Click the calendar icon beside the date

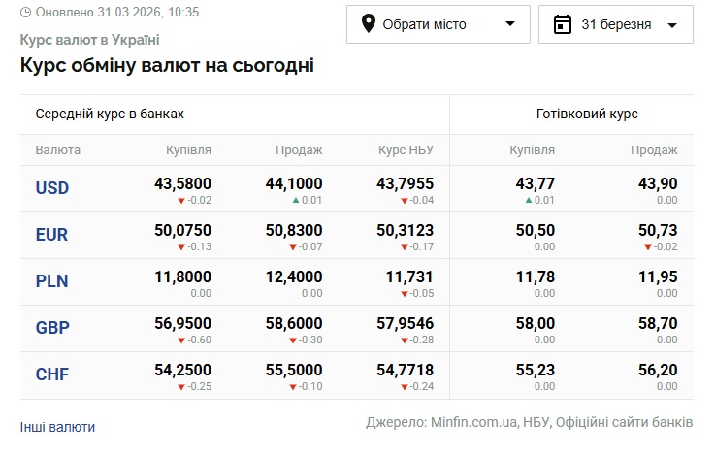562,24
